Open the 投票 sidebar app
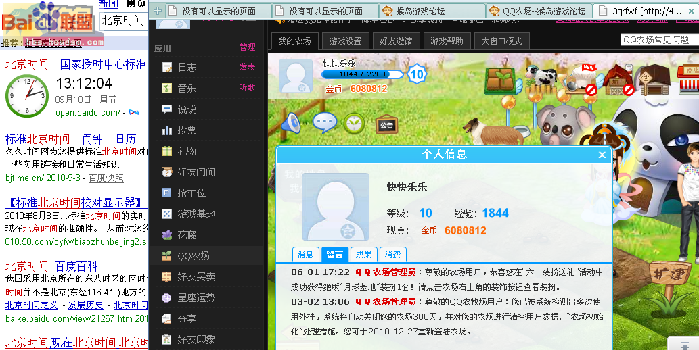 [x=186, y=130]
